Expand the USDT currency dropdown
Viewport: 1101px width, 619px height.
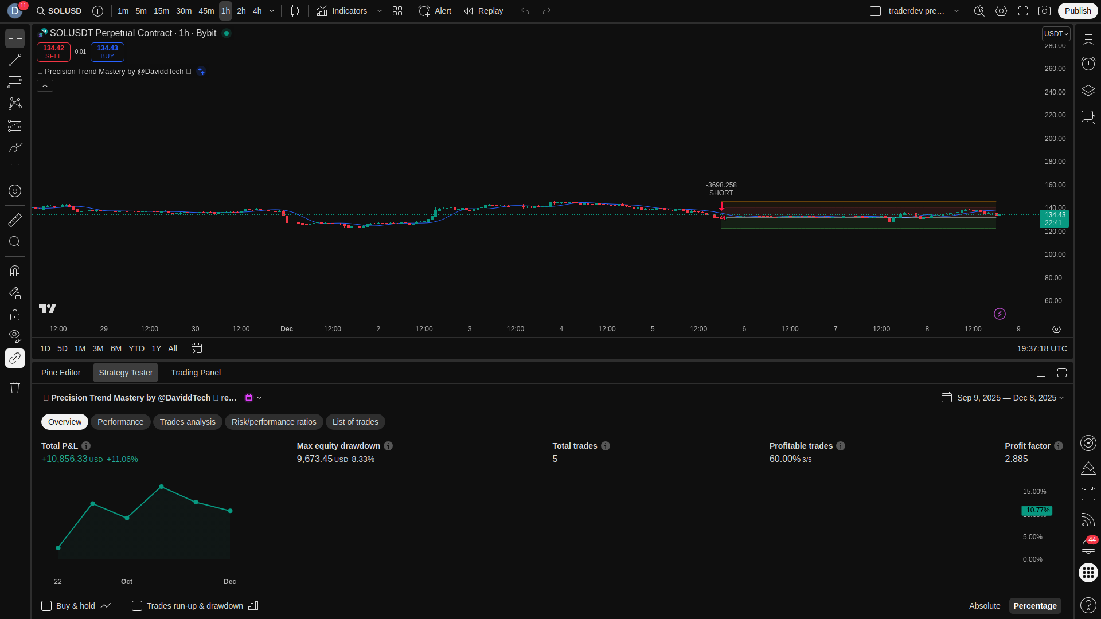tap(1056, 34)
